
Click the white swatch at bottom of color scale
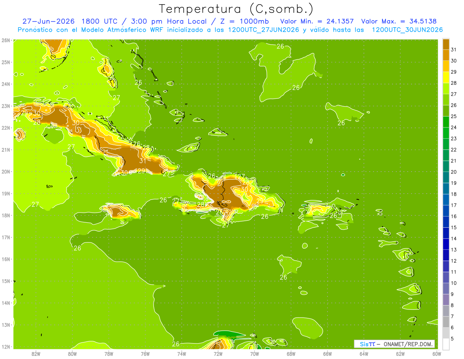[x=446, y=344]
